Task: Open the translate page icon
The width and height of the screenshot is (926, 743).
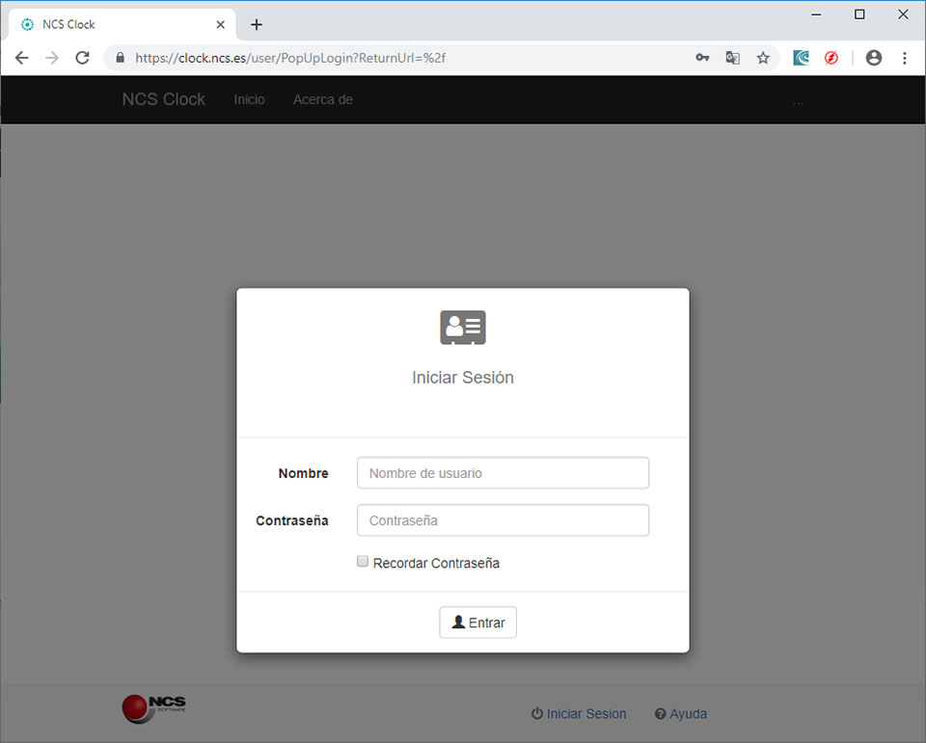Action: point(733,58)
